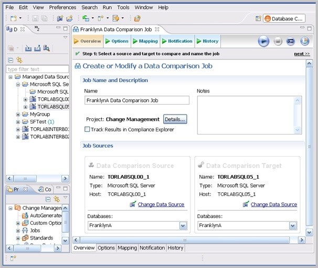
Task: Click the Stop job button
Action: tap(278, 41)
